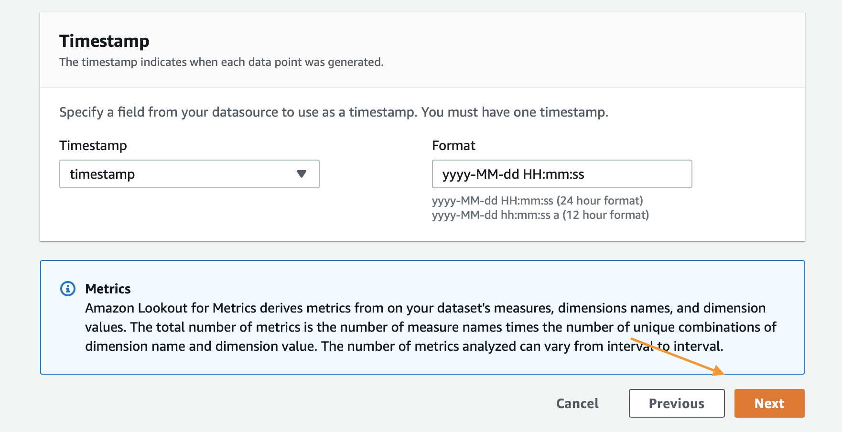This screenshot has width=842, height=432.
Task: Click the timestamp generated description subtitle
Action: tap(221, 62)
